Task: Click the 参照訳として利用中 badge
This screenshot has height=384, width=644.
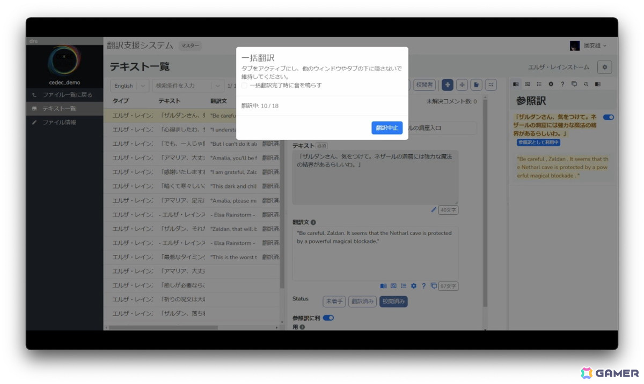Action: click(x=539, y=142)
